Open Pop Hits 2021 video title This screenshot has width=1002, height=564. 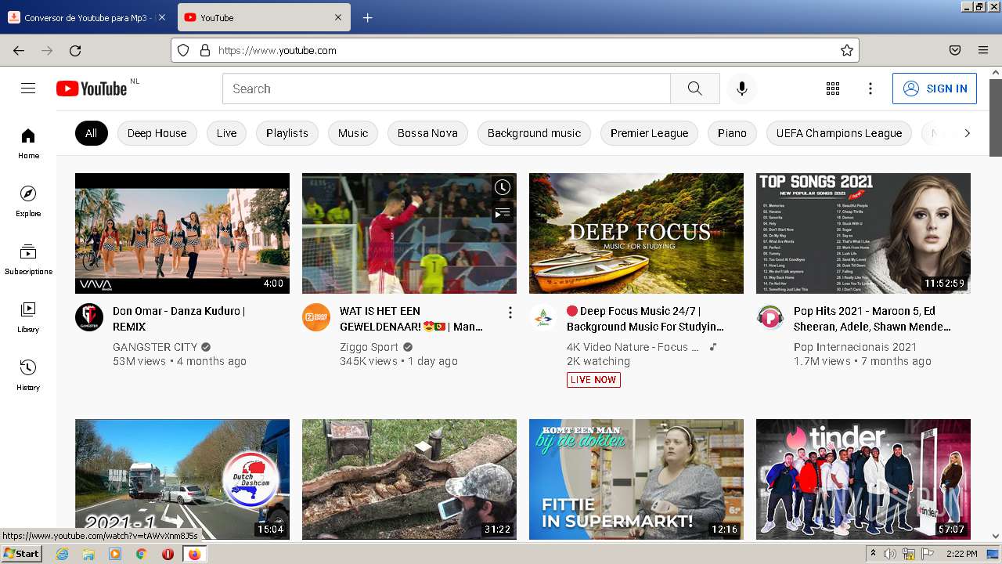point(872,319)
